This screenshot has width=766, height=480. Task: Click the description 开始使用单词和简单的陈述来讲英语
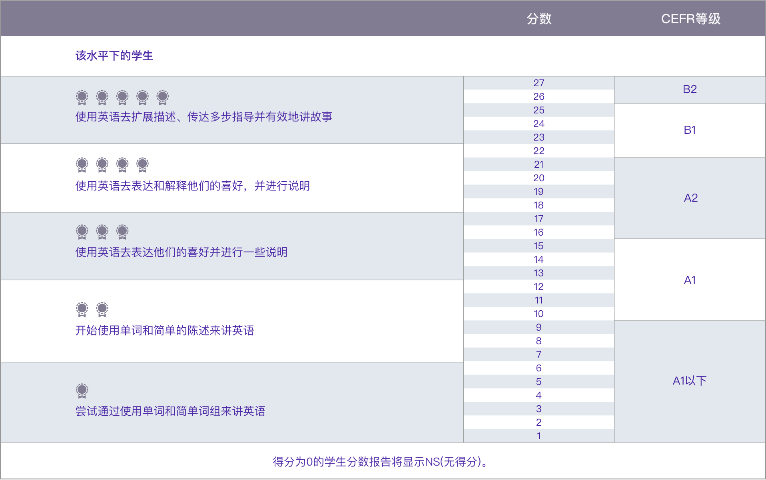pos(165,330)
